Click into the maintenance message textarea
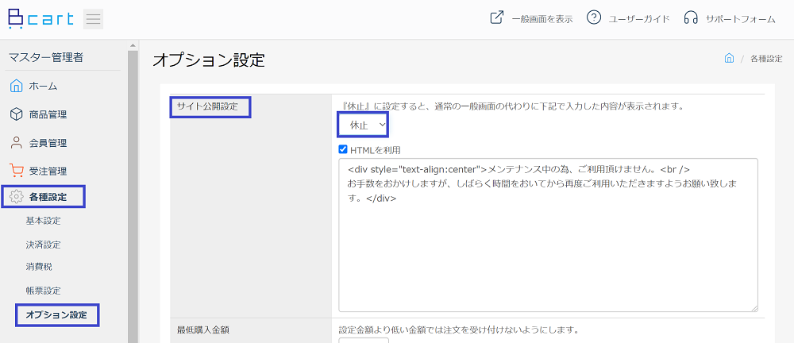Image resolution: width=794 pixels, height=343 pixels. (548, 235)
